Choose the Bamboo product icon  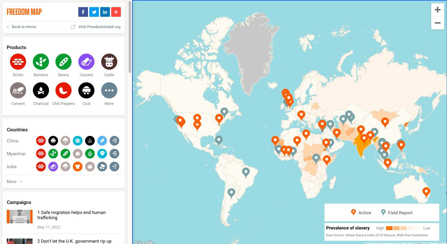click(41, 62)
